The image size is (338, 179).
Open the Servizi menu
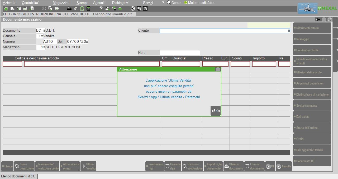[148, 3]
